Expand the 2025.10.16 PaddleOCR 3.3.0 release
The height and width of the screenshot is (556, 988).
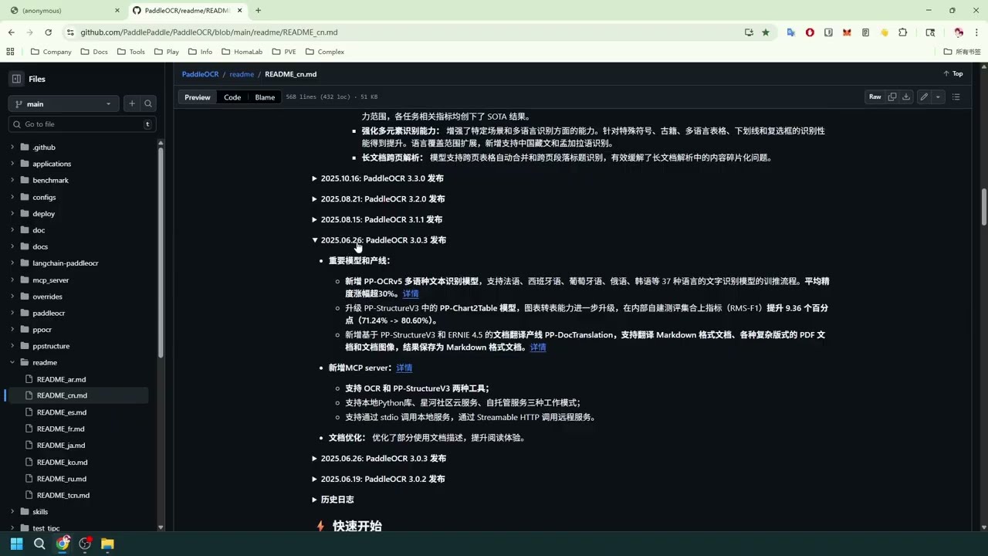point(378,178)
